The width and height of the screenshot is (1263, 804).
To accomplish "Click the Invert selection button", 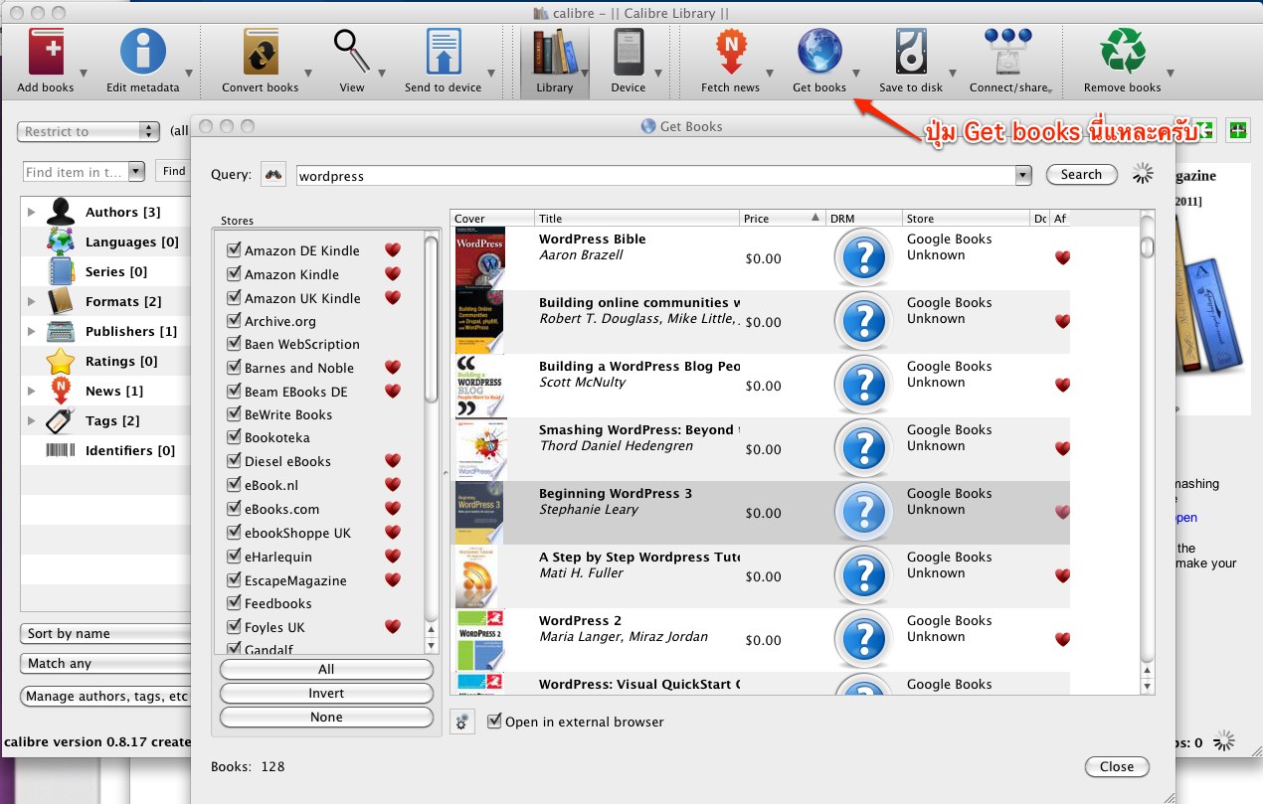I will click(326, 693).
